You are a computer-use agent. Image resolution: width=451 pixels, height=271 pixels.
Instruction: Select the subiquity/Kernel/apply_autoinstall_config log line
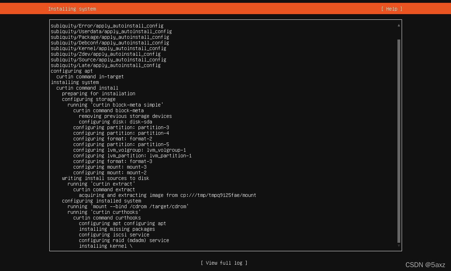(108, 48)
